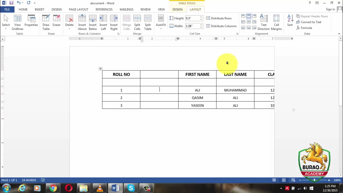Switch to the REVIEW tab
This screenshot has height=193, width=343.
point(146,9)
